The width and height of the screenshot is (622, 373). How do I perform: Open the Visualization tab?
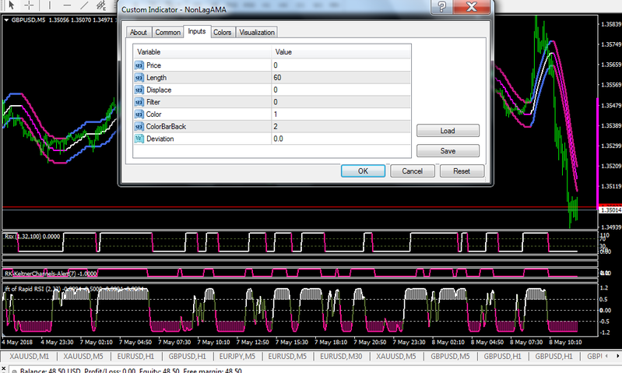click(256, 32)
